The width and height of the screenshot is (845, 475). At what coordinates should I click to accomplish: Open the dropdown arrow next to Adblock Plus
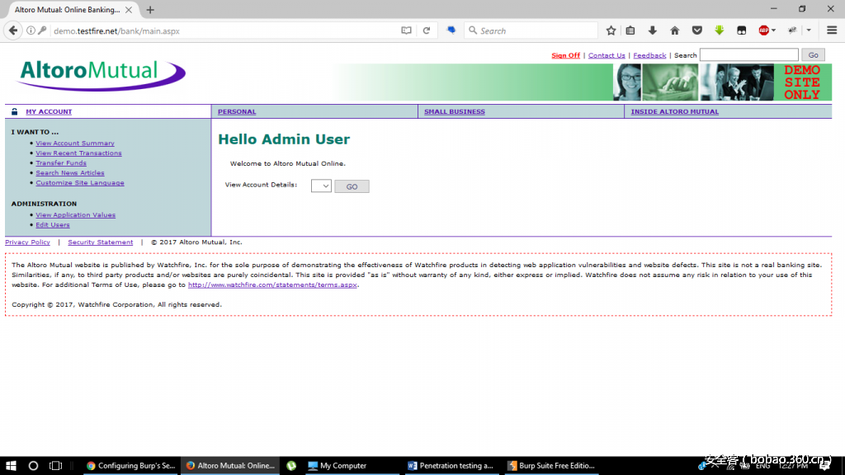point(774,30)
